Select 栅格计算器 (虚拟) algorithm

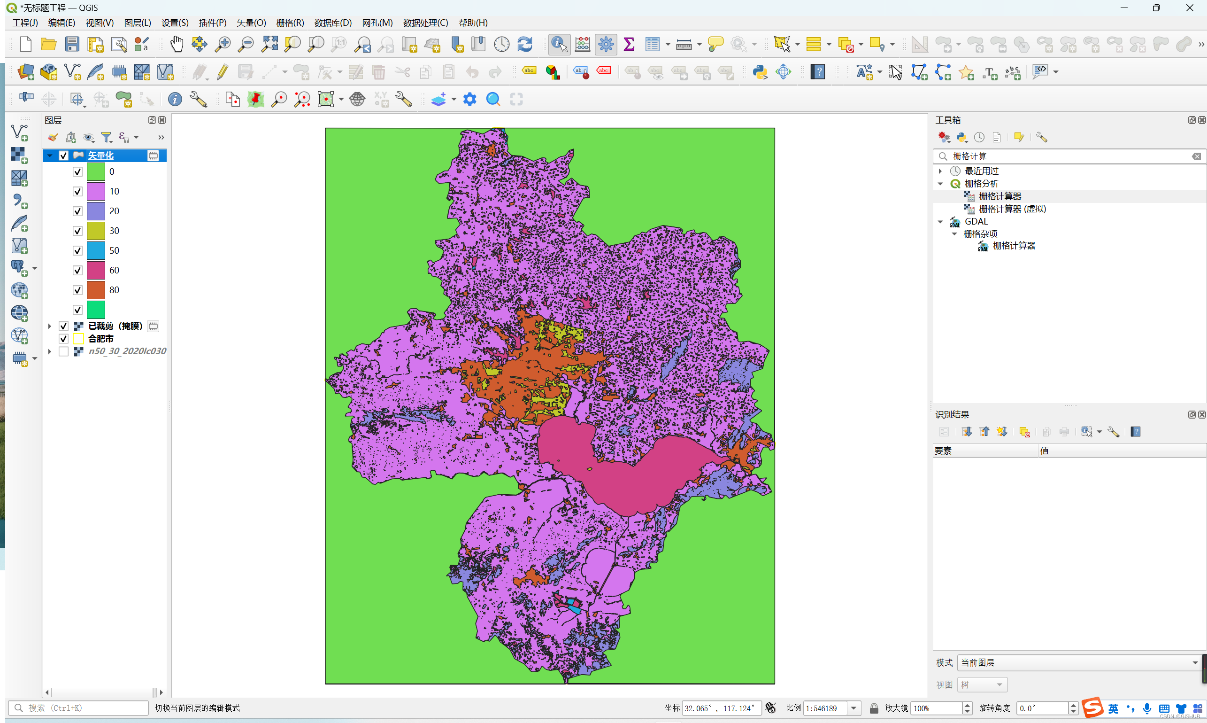(1012, 209)
